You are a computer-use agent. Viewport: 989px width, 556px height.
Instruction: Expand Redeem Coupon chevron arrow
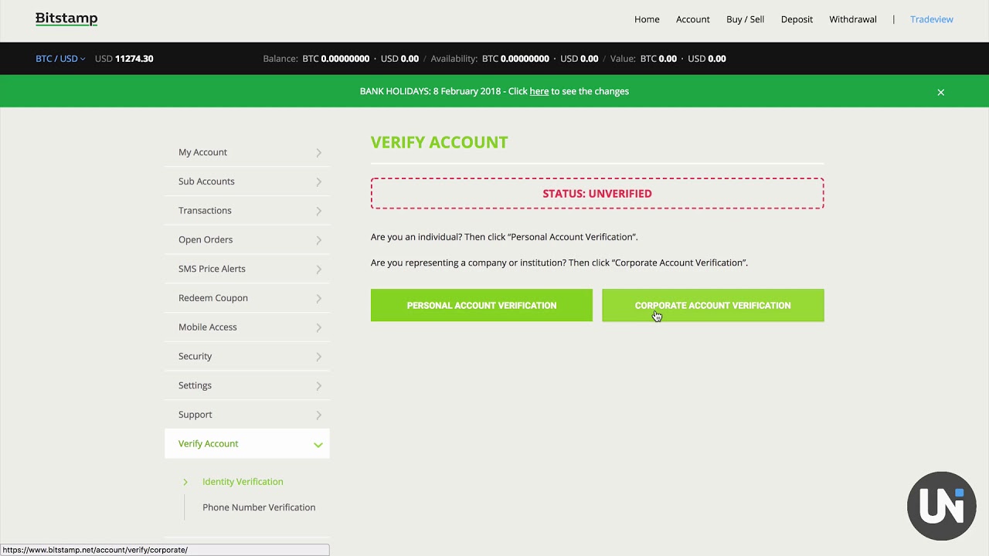(x=318, y=299)
